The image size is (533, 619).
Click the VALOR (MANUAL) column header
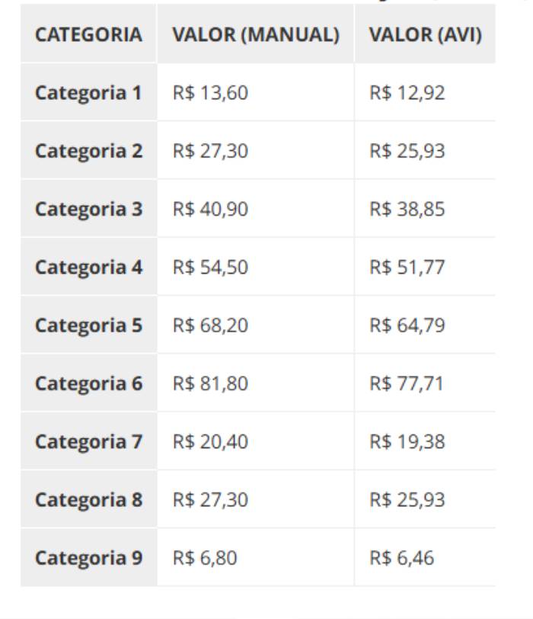(x=256, y=34)
